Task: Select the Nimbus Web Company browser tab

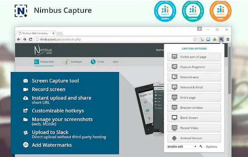Action: coord(36,33)
